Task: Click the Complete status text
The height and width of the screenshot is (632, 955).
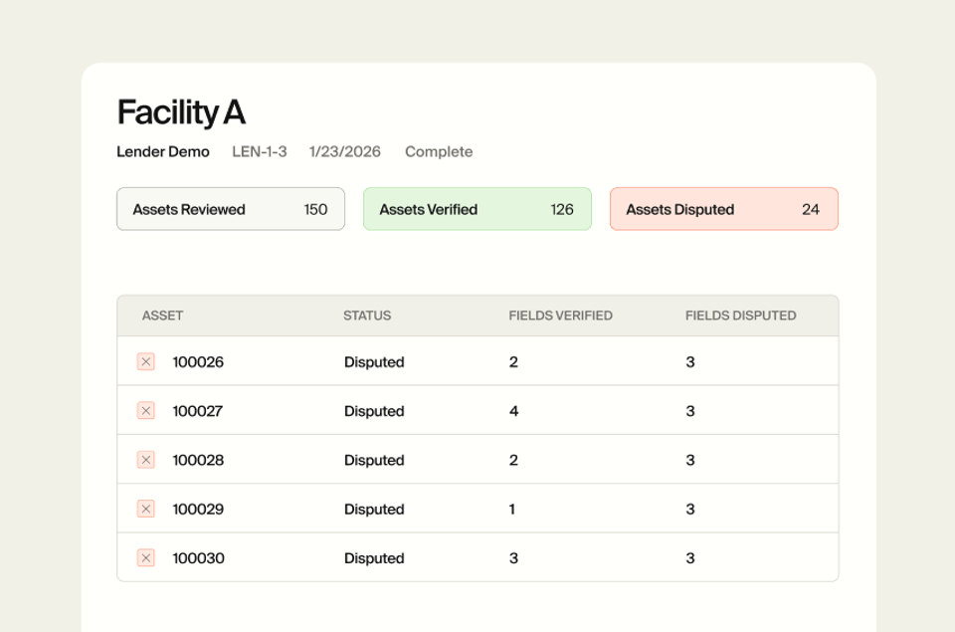Action: tap(439, 151)
